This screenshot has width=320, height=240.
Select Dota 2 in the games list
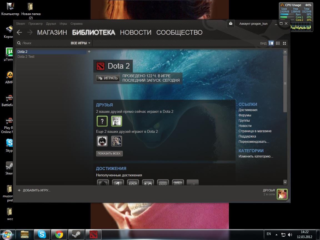pos(51,52)
